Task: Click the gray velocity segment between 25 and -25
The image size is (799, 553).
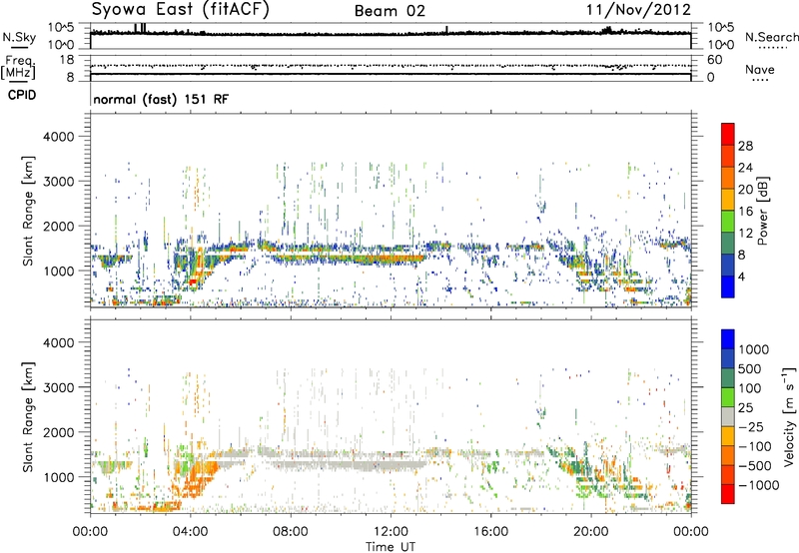Action: [728, 416]
